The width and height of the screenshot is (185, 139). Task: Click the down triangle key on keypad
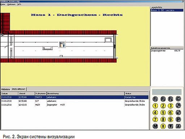171,126
